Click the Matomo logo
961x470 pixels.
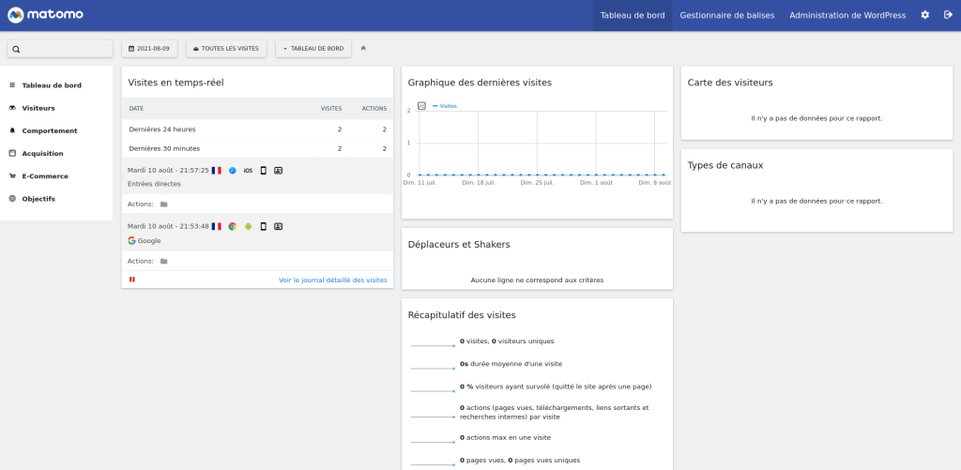coord(47,15)
